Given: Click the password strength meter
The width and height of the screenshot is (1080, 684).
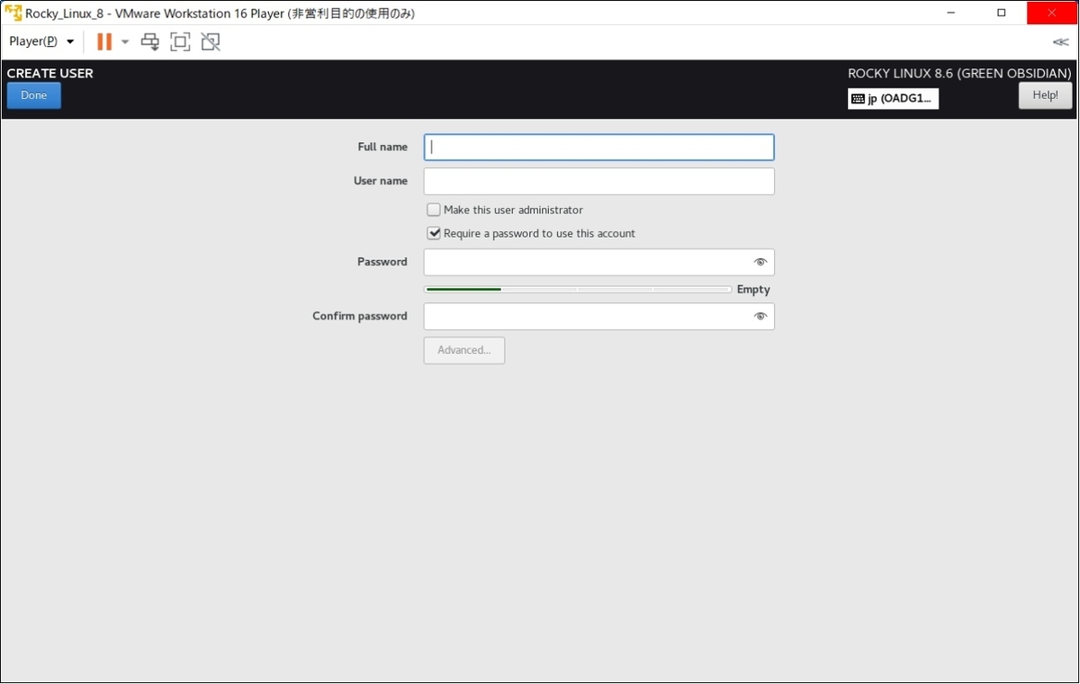Looking at the screenshot, I should 577,289.
